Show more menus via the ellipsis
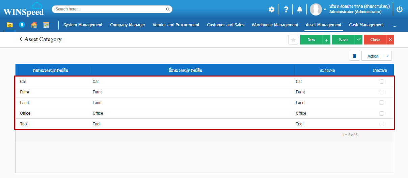The width and height of the screenshot is (408, 178). pyautogui.click(x=394, y=25)
